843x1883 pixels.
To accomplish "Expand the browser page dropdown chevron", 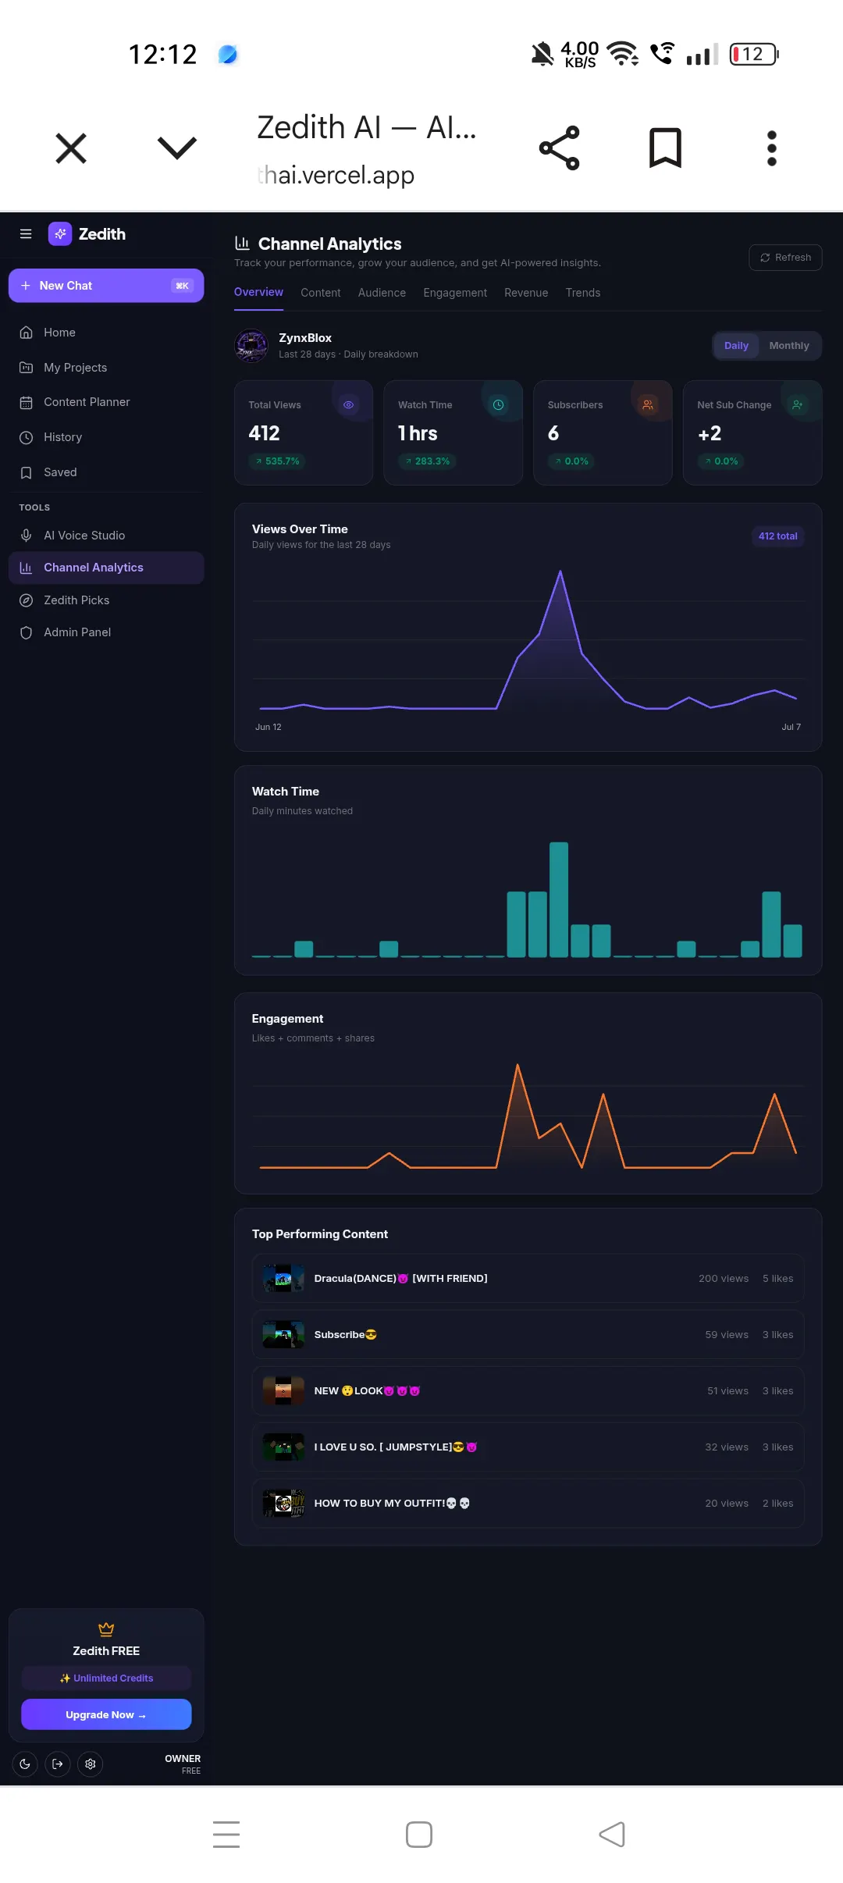I will tap(177, 148).
